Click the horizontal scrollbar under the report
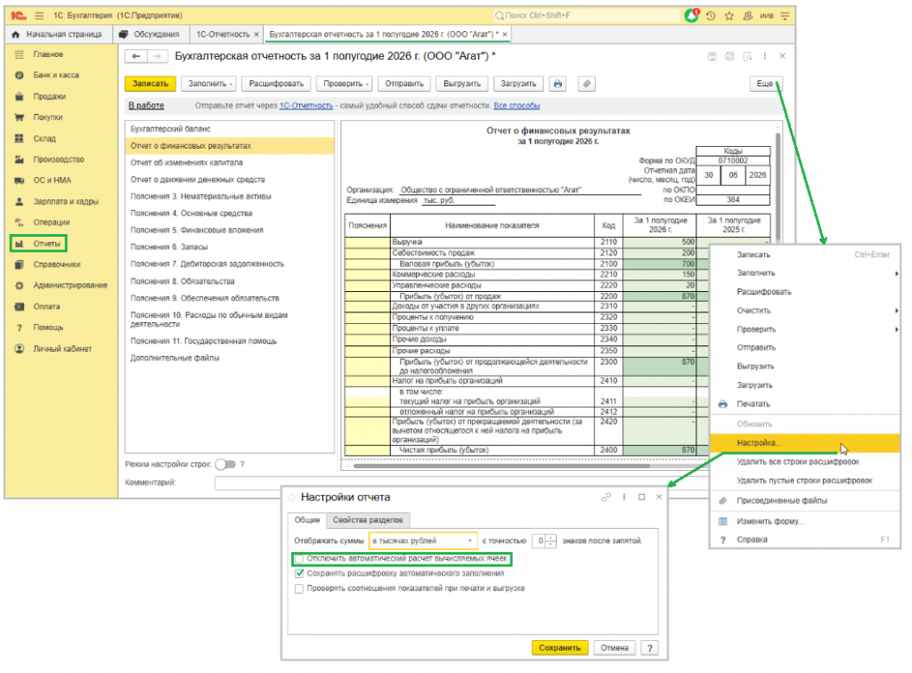 (501, 466)
